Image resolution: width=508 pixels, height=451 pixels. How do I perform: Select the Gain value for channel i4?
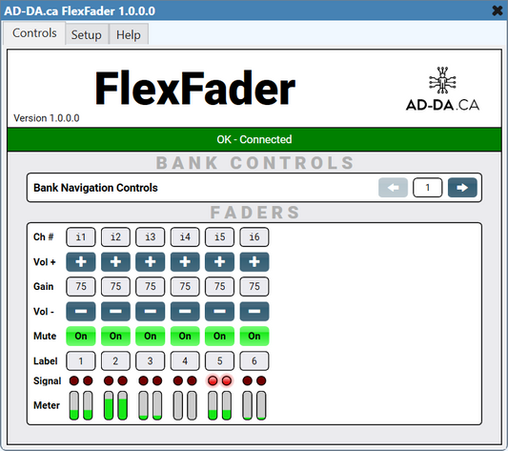(185, 287)
